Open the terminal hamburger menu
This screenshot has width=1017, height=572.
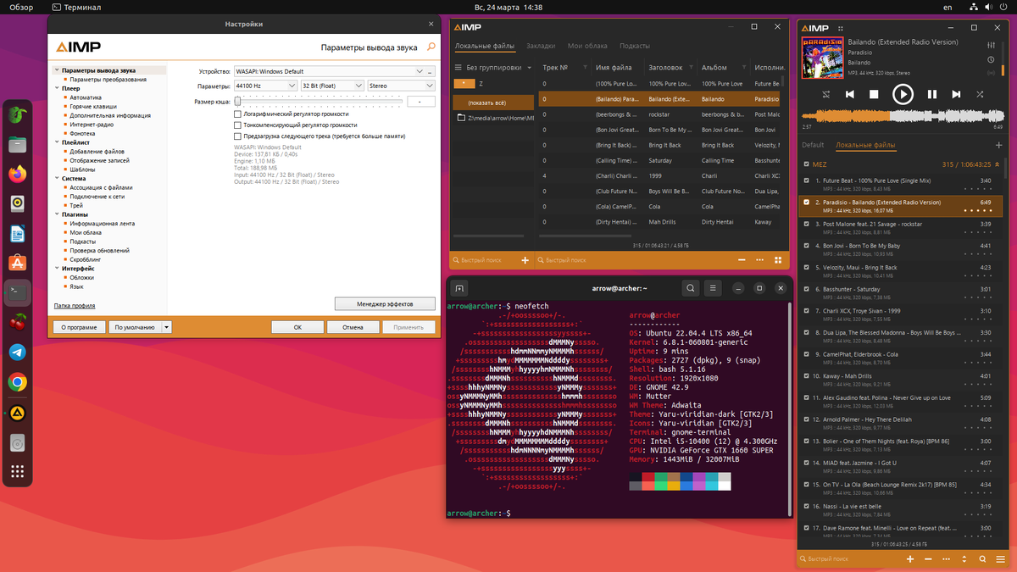click(714, 288)
